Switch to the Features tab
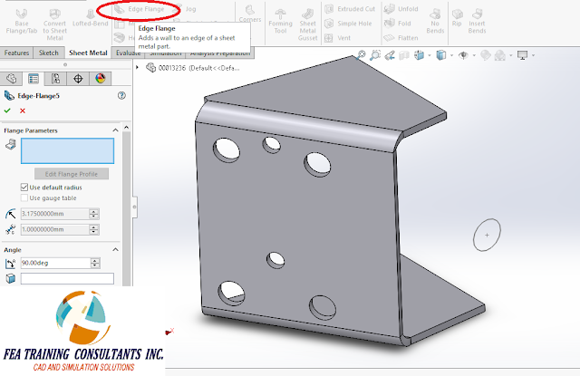The width and height of the screenshot is (580, 376). (x=16, y=53)
